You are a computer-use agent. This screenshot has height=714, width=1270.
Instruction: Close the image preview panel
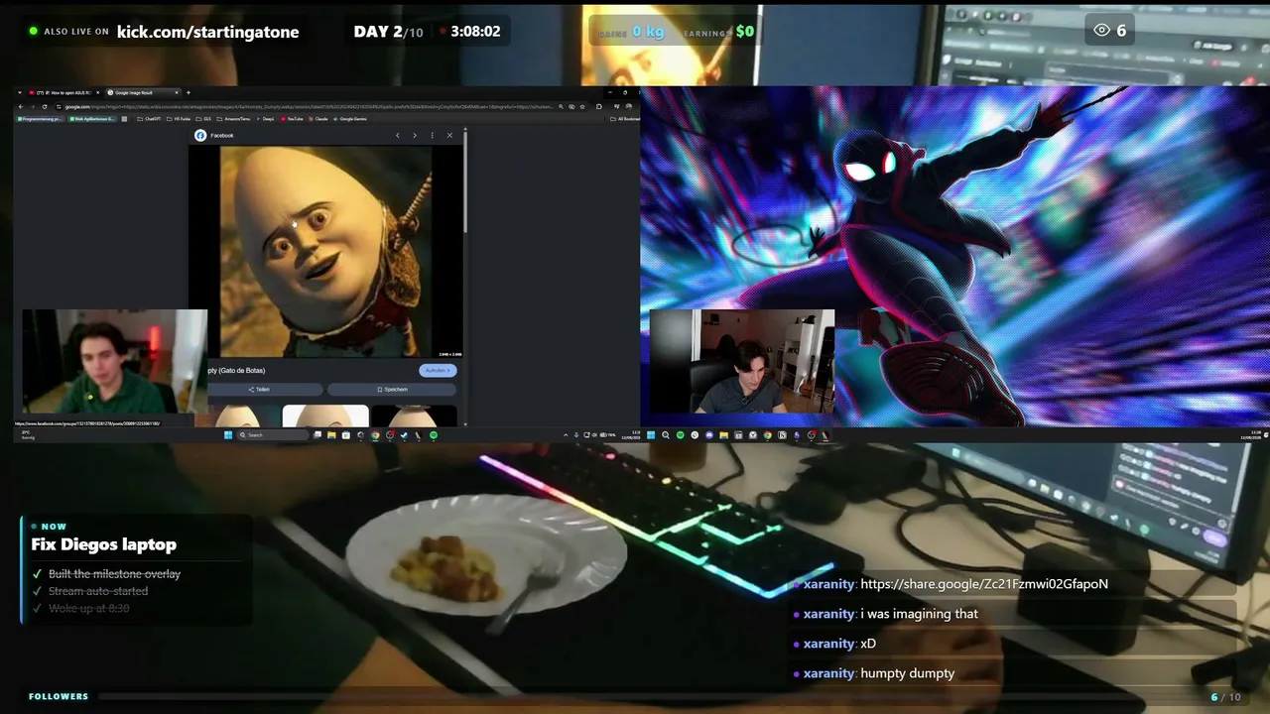click(449, 136)
